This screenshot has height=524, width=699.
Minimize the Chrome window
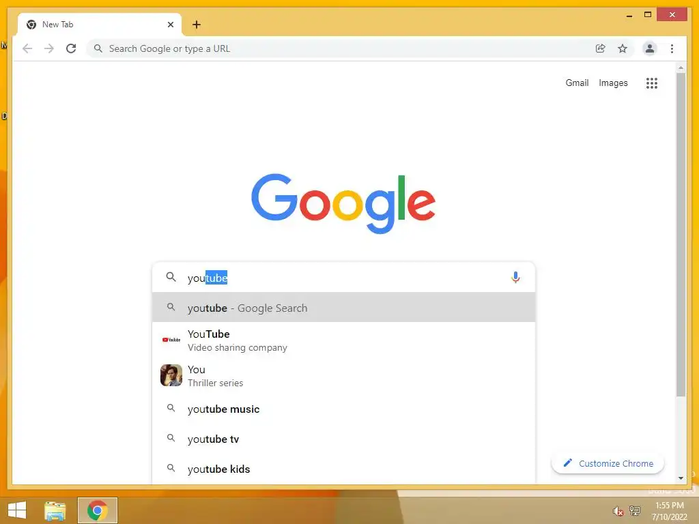(x=629, y=16)
